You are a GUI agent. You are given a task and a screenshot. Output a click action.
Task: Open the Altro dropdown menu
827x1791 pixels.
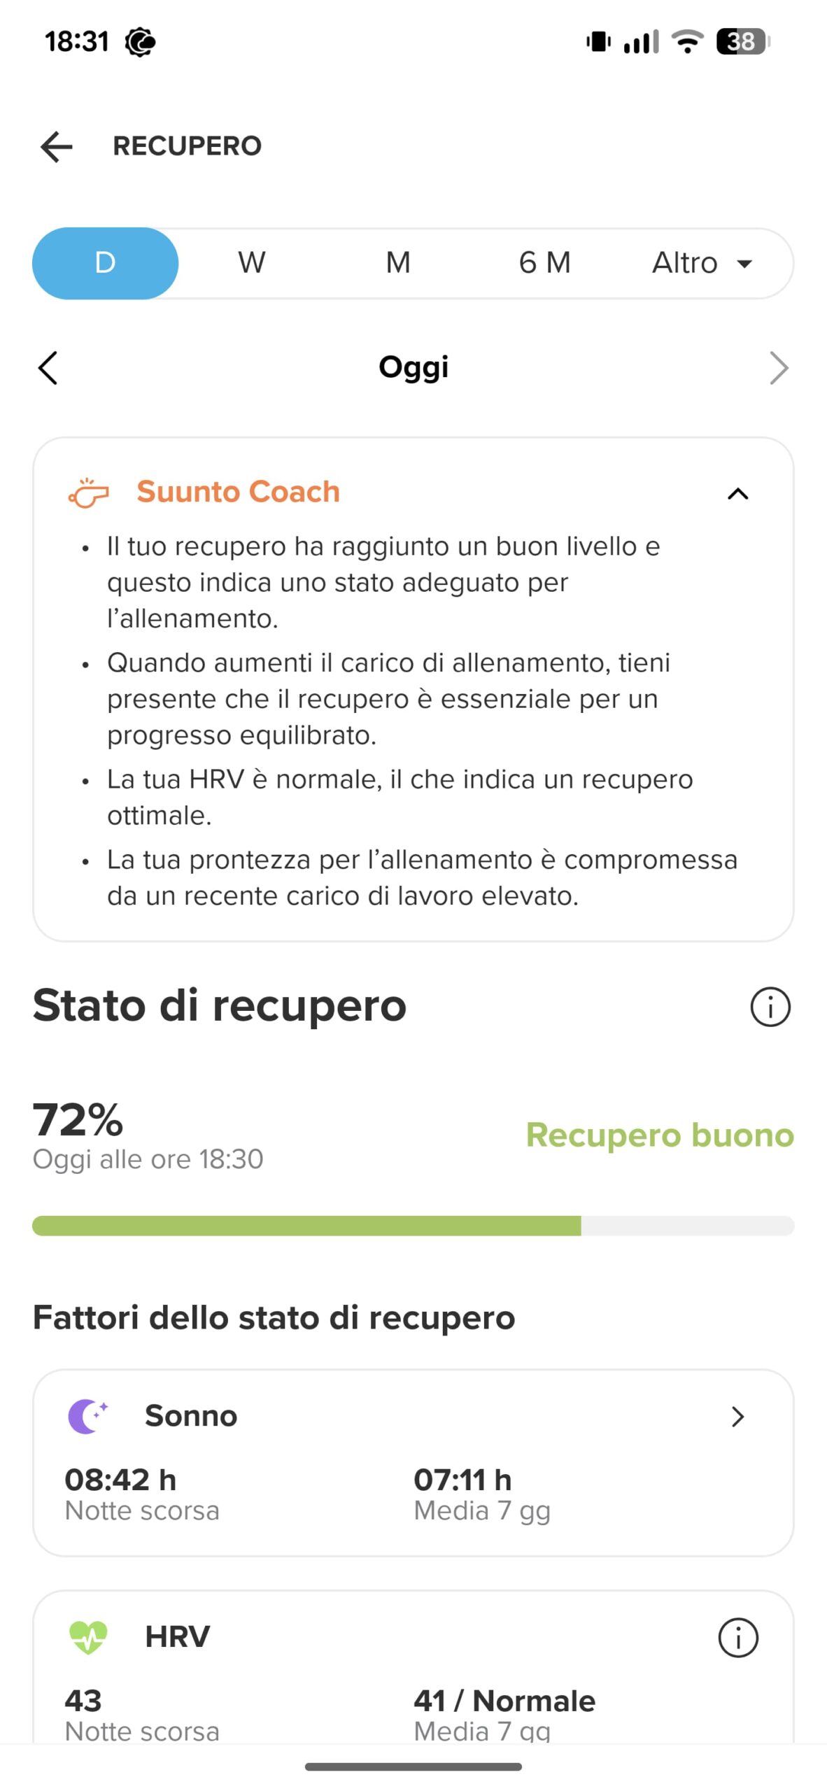point(702,263)
